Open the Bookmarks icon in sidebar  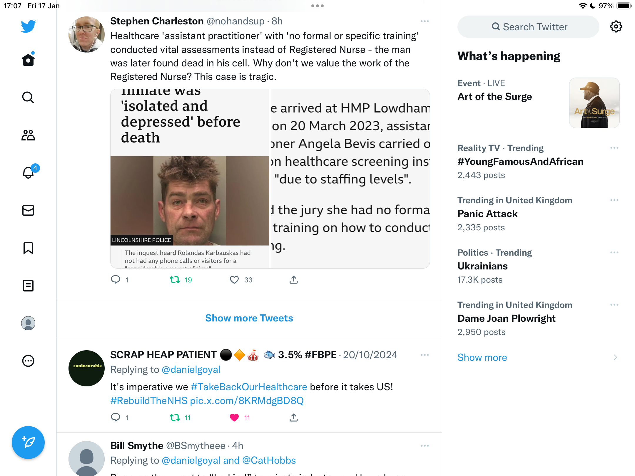coord(28,248)
